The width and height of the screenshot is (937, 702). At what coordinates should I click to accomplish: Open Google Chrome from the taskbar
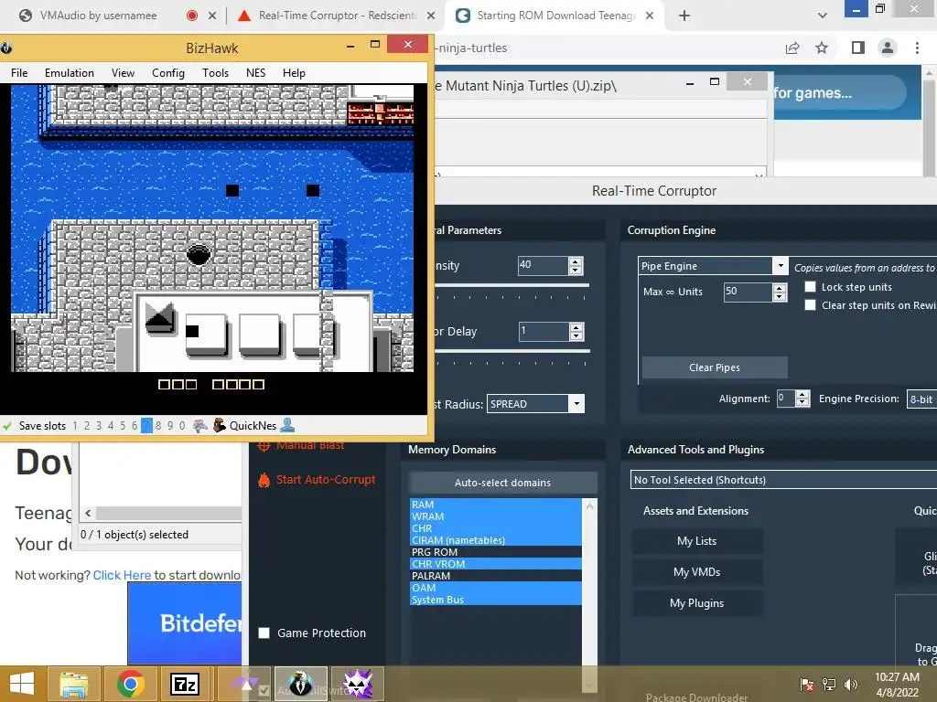pyautogui.click(x=130, y=684)
